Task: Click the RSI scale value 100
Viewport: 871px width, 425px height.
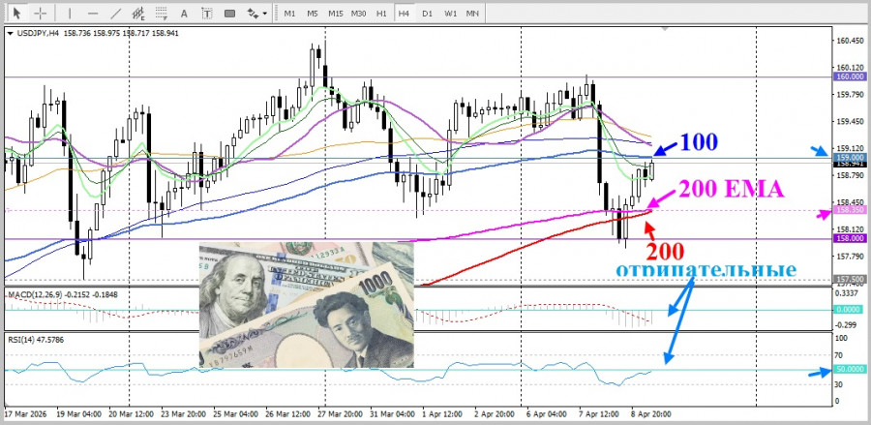Action: coord(841,338)
